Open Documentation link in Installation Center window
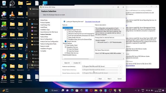Image resolution: width=166 pixels, height=93 pixels. point(130,66)
